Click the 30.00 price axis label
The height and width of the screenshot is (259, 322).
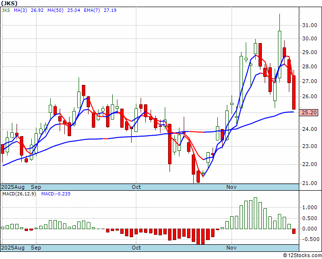click(310, 38)
